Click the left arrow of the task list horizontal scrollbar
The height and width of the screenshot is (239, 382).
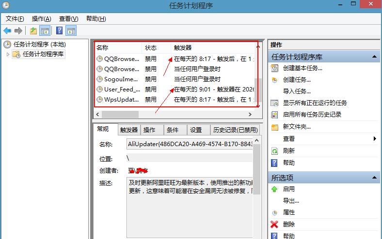[98, 114]
